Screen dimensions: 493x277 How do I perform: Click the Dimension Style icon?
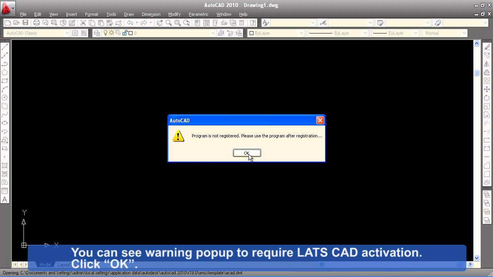323,23
